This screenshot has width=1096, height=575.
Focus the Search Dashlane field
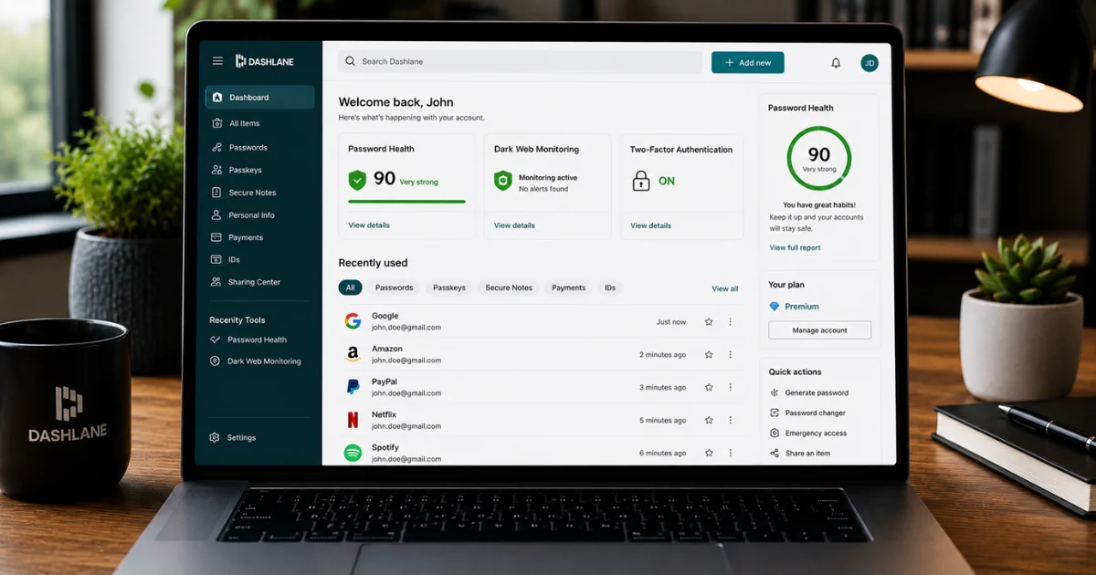(x=520, y=62)
